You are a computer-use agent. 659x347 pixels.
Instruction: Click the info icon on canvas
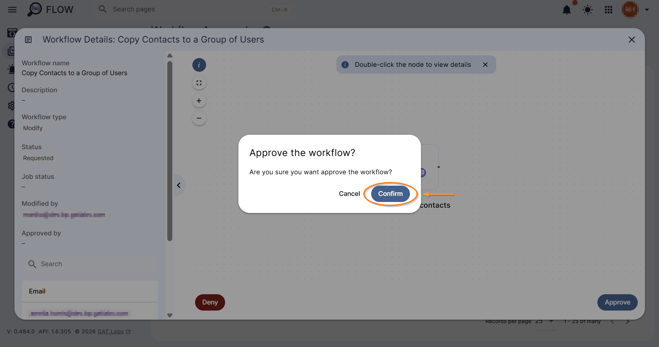pyautogui.click(x=199, y=65)
